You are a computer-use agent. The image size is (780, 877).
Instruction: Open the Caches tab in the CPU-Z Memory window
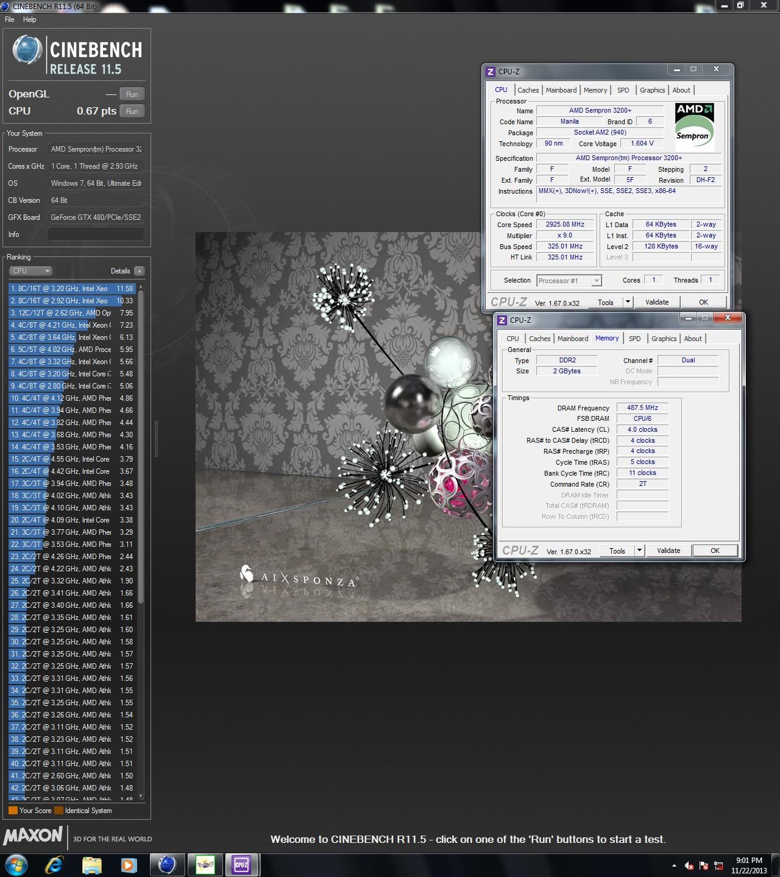tap(540, 339)
